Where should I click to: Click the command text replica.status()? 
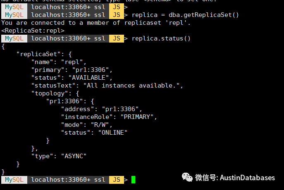pyautogui.click(x=161, y=38)
